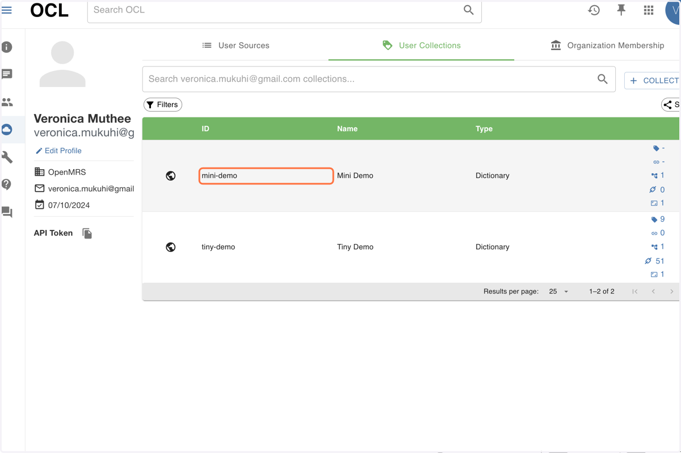
Task: Click the globe icon on tiny-demo row
Action: pos(170,247)
